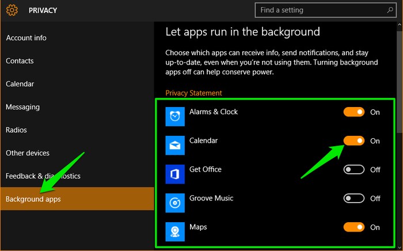Turn off Alarms & Clock background toggle
Image resolution: width=403 pixels, height=251 pixels.
(x=354, y=112)
